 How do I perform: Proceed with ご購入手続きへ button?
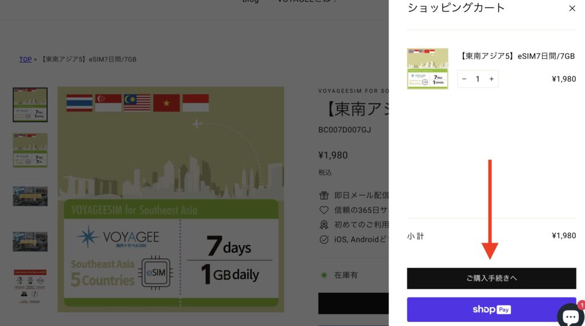click(491, 278)
